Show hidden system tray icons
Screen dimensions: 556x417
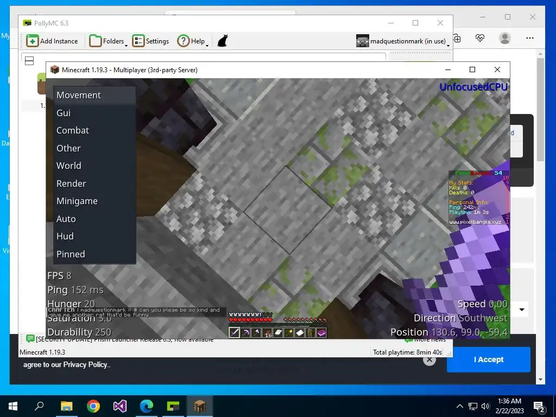click(459, 406)
